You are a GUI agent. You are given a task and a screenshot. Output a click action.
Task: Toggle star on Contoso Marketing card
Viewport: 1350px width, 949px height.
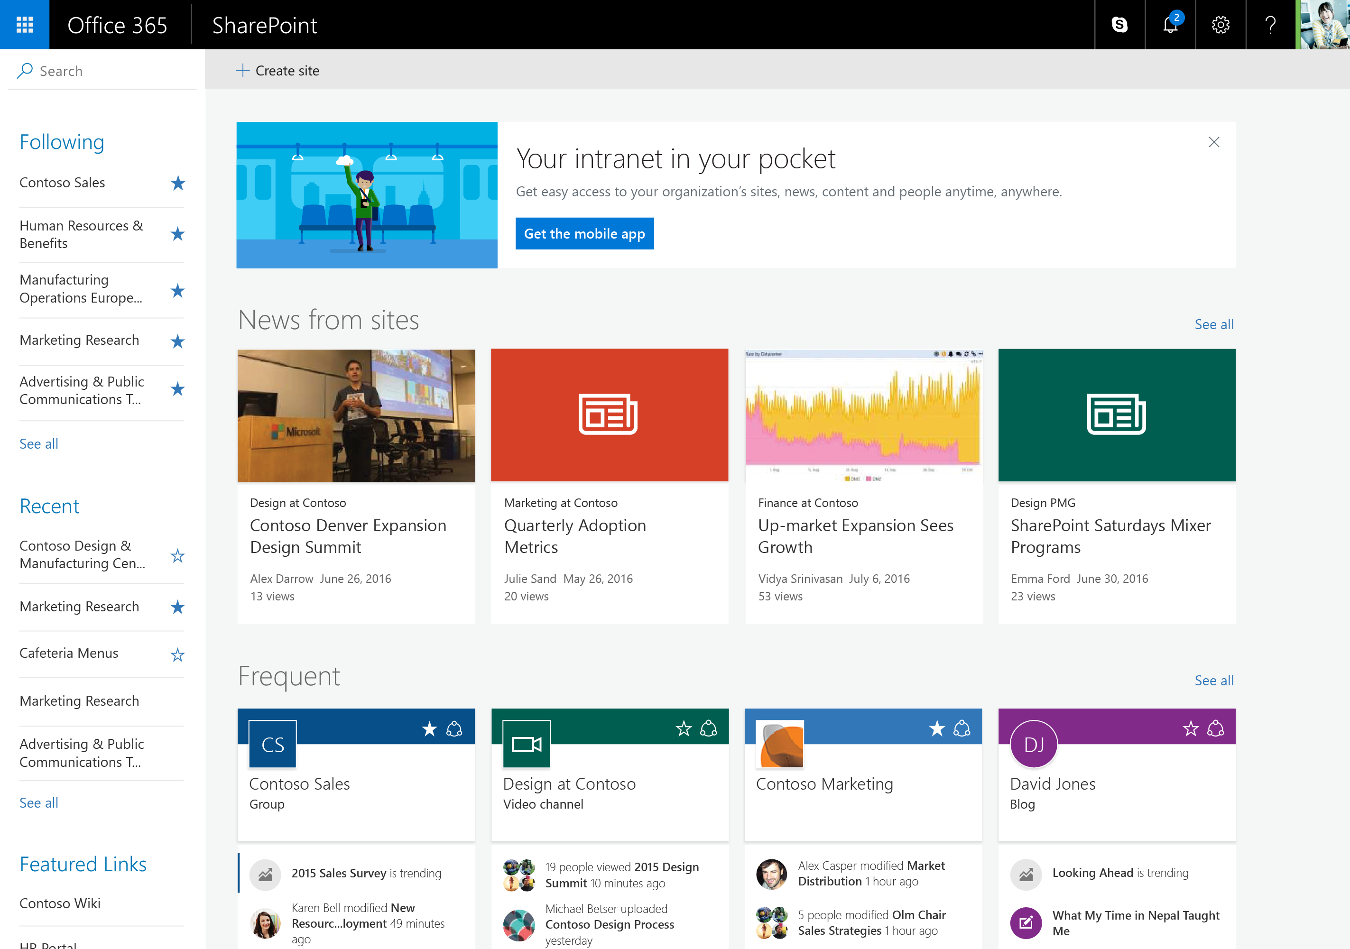coord(937,729)
